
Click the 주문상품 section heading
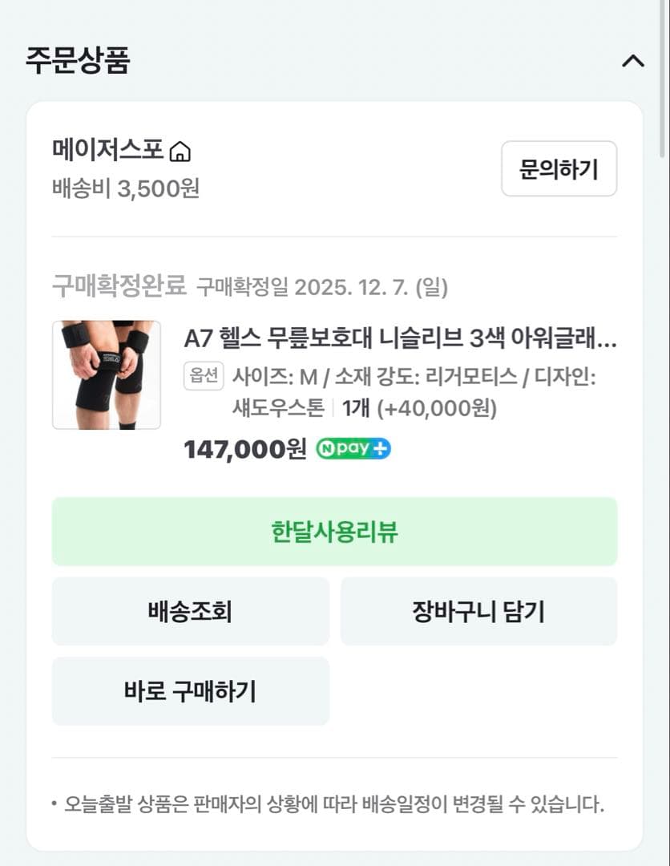tap(78, 61)
